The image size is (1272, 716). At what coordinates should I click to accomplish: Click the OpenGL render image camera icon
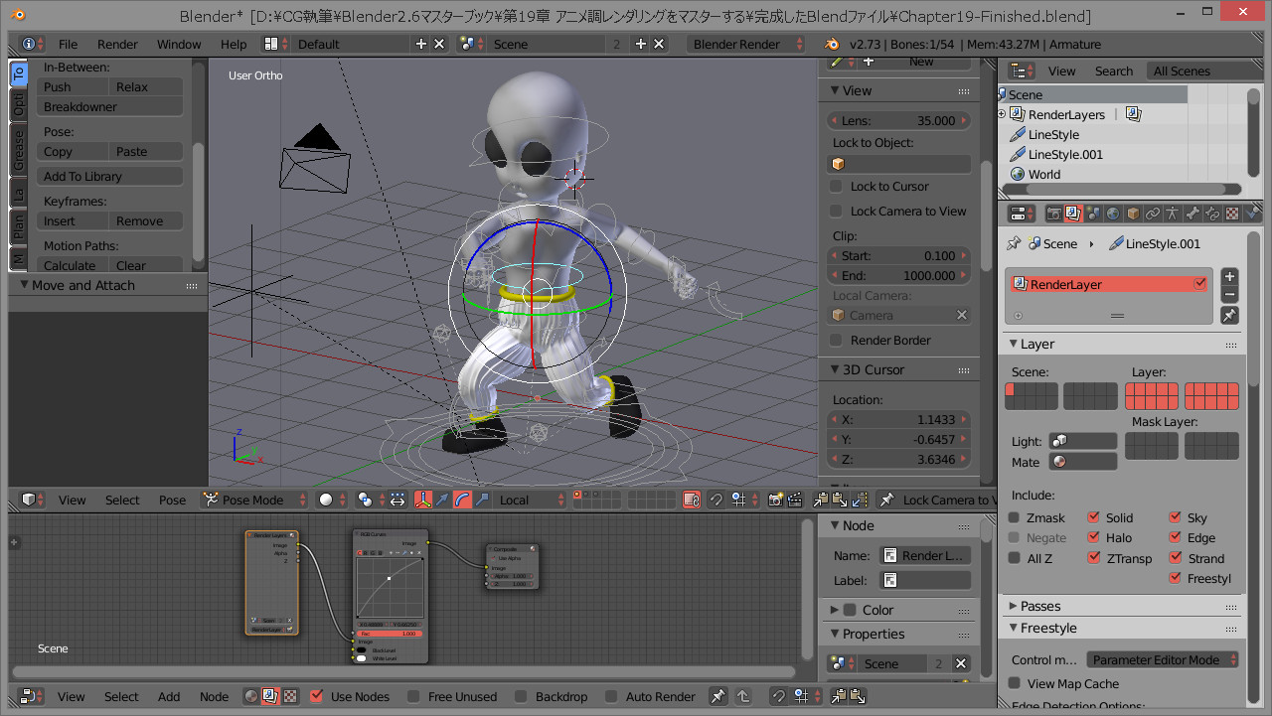pyautogui.click(x=777, y=500)
